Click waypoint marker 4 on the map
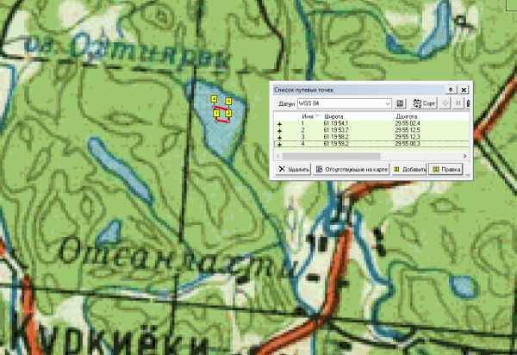Screen dimensions: 517x355 [x=214, y=99]
